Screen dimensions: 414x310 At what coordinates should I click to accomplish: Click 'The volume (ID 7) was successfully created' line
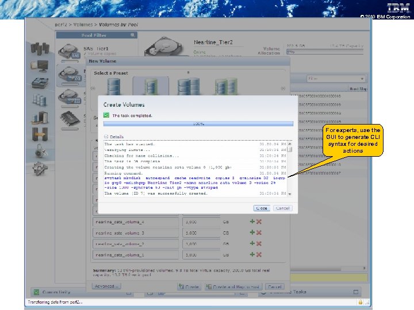pyautogui.click(x=156, y=193)
